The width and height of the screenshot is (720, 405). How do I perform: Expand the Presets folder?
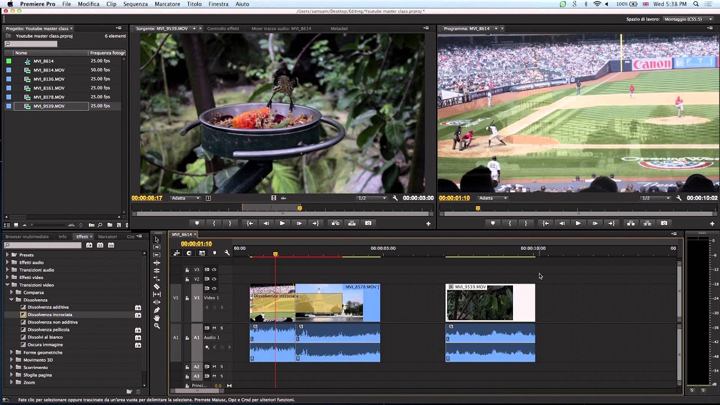click(8, 255)
